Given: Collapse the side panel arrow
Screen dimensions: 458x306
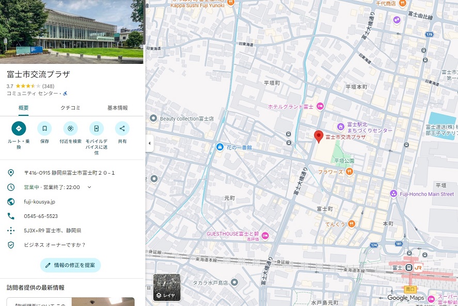Looking at the screenshot, I should coord(150,143).
